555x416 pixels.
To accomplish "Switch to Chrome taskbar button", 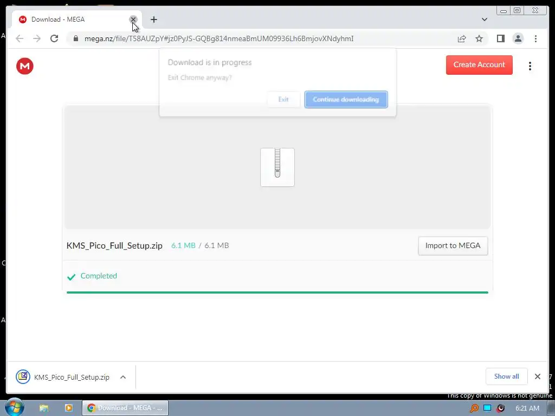I will click(125, 408).
